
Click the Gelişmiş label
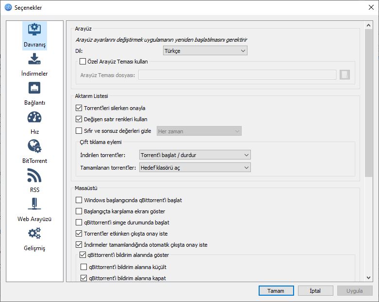(x=34, y=248)
